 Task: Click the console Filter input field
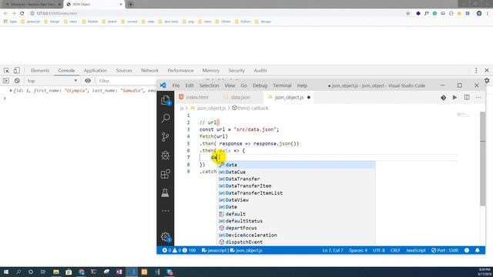126,81
